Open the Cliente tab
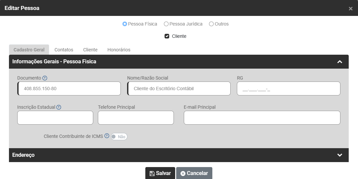The height and width of the screenshot is (179, 358). 90,50
